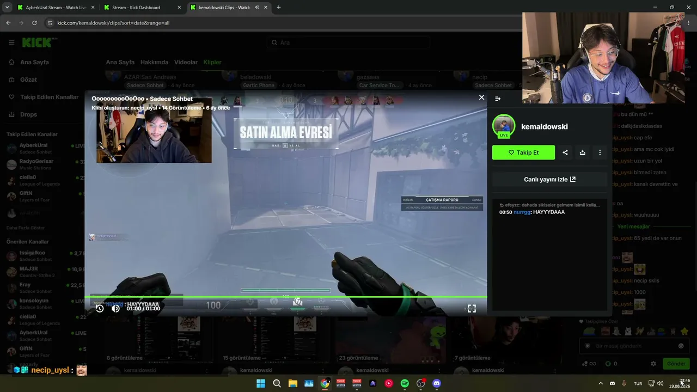697x392 pixels.
Task: Open the Photos app from the taskbar
Action: point(309,383)
